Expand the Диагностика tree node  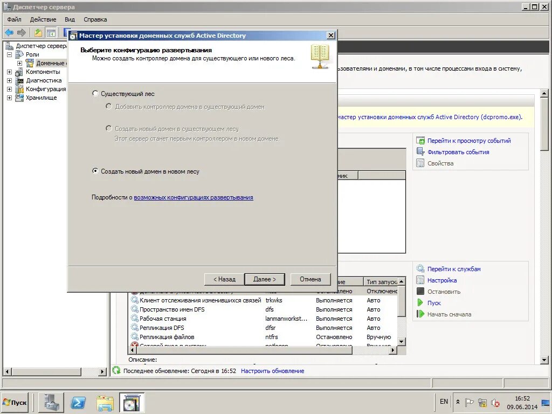[x=10, y=81]
